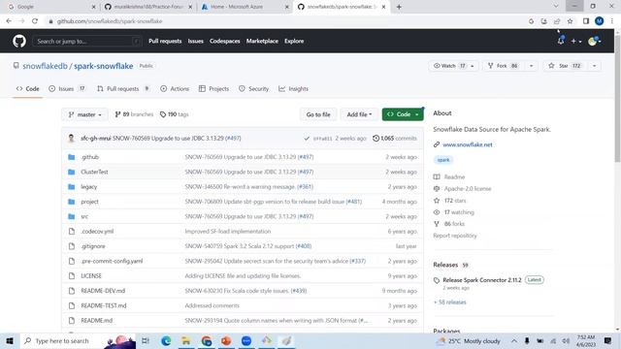Star the spark-snowflake repository
The image size is (621, 349).
coord(565,66)
